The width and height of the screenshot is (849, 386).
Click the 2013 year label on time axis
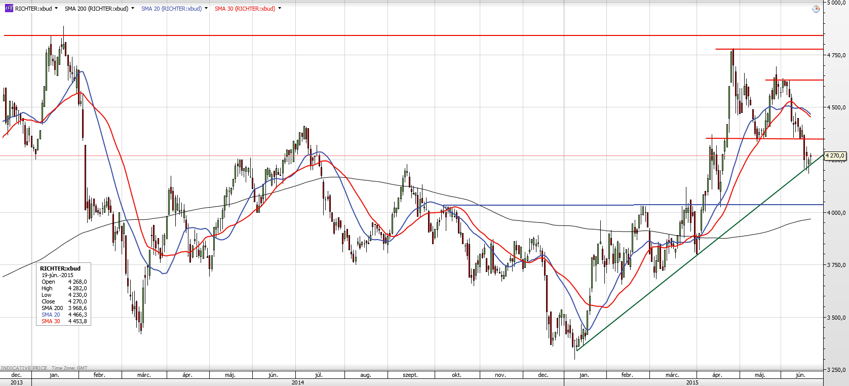click(x=16, y=382)
